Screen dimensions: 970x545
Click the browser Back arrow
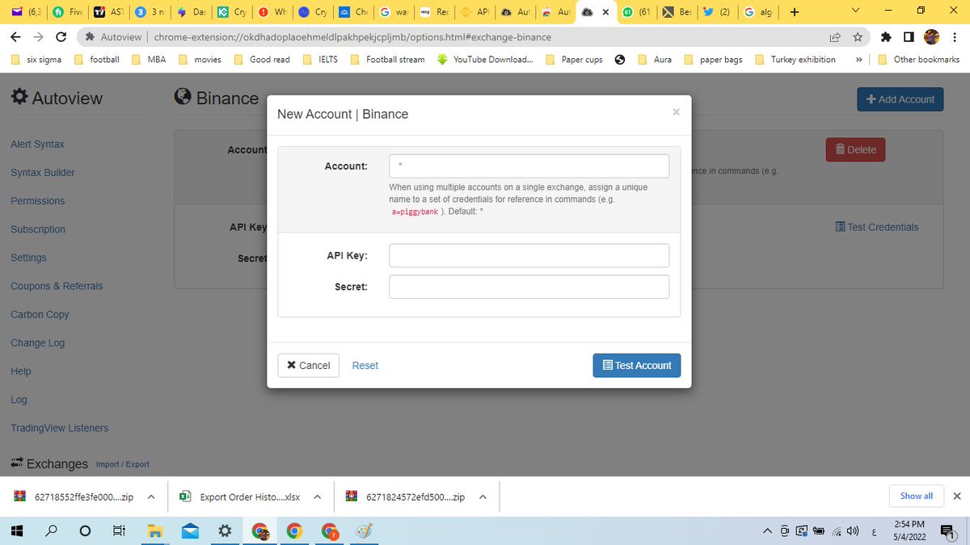pyautogui.click(x=16, y=37)
